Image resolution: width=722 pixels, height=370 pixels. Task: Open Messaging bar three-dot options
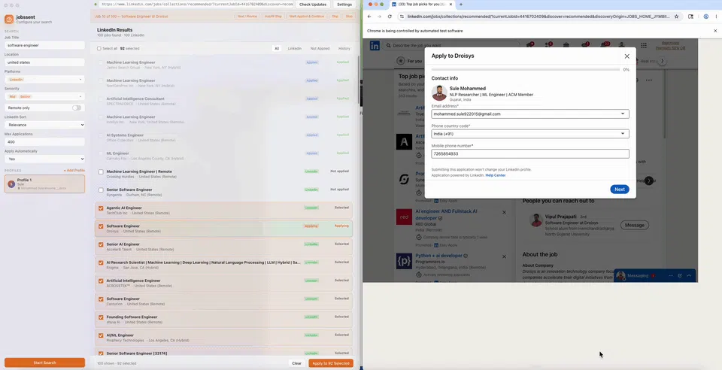[x=671, y=276]
